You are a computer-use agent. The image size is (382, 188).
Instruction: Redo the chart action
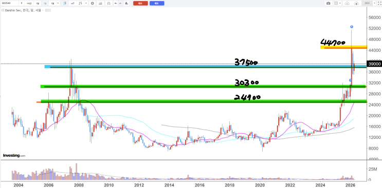click(x=120, y=3)
